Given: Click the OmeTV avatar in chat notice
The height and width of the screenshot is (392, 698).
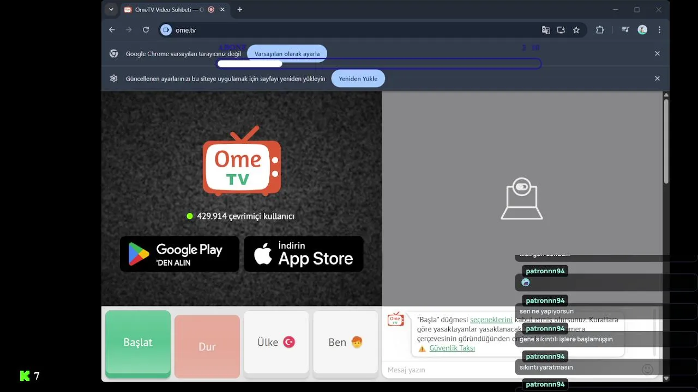Looking at the screenshot, I should (x=396, y=320).
